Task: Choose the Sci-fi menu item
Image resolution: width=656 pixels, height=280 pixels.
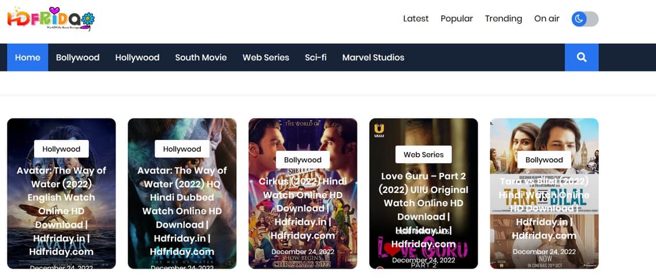Action: pos(315,58)
